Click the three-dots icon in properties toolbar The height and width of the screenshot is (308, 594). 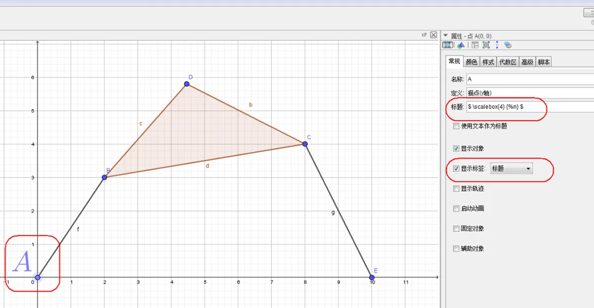click(496, 45)
